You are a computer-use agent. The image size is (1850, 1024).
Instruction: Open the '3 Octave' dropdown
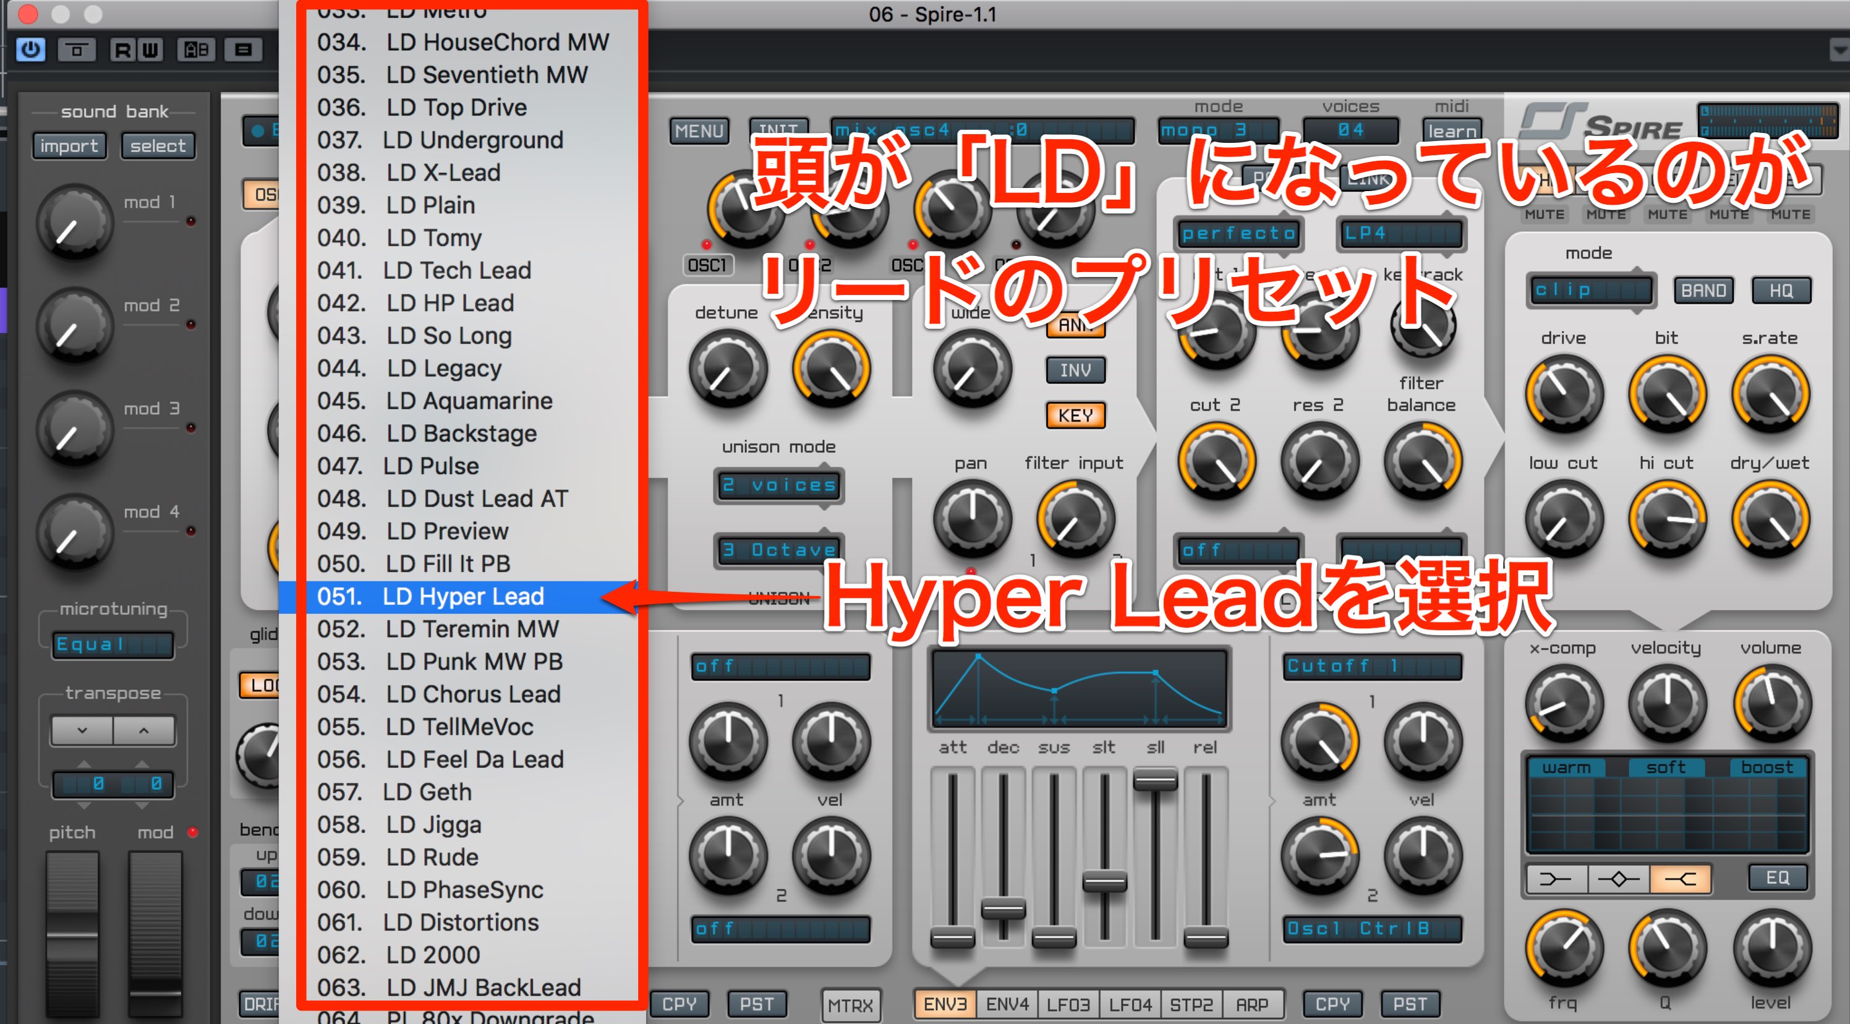[x=778, y=550]
